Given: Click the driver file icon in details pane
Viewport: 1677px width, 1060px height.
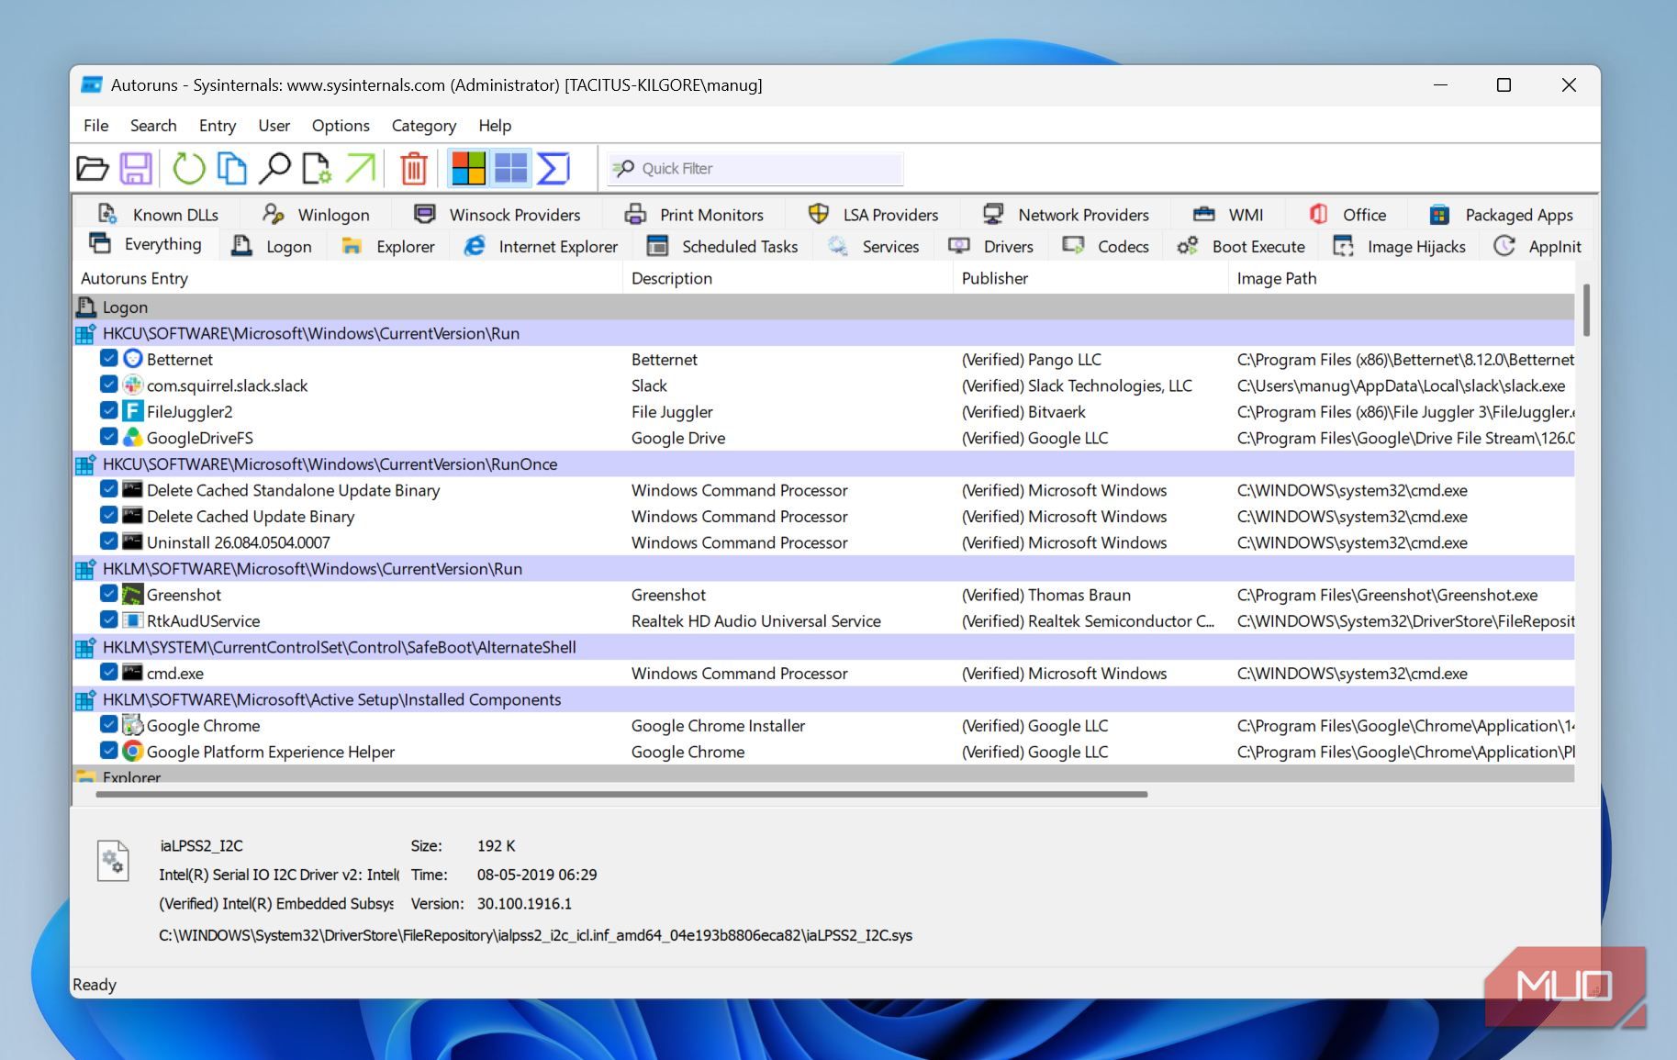Looking at the screenshot, I should 113,861.
